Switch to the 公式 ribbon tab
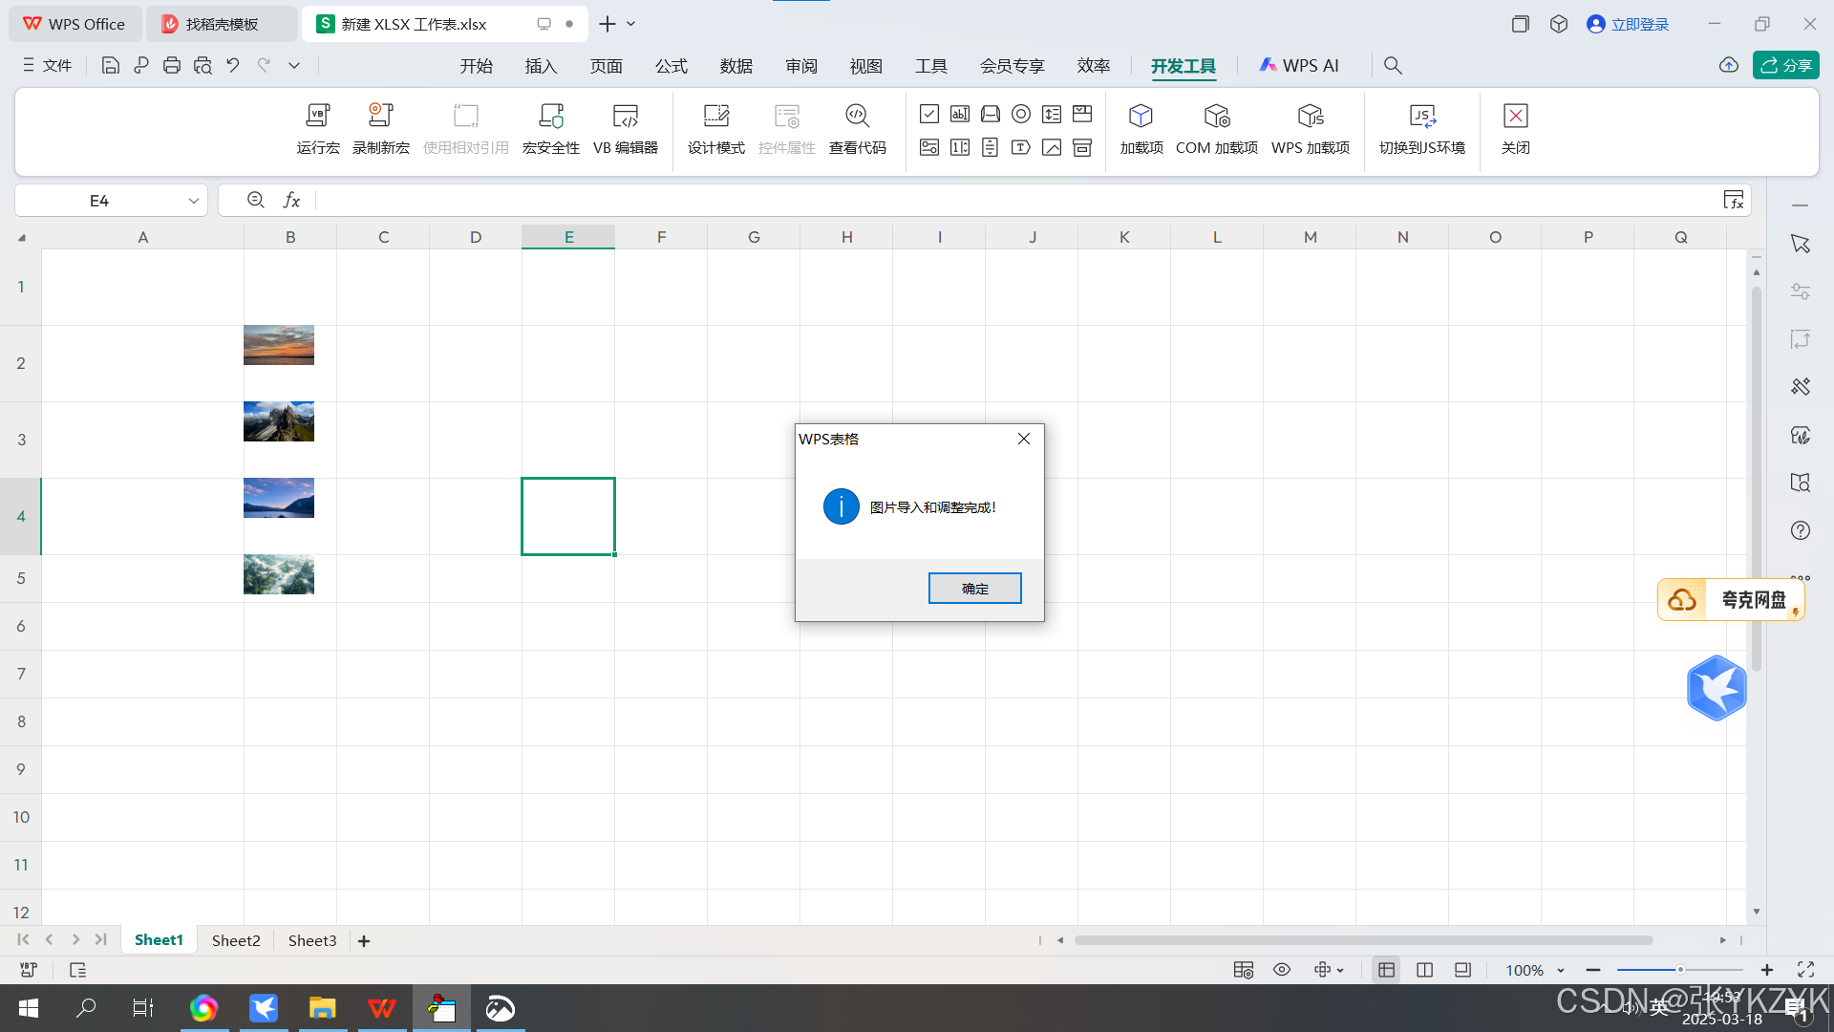Viewport: 1834px width, 1032px height. coord(671,66)
